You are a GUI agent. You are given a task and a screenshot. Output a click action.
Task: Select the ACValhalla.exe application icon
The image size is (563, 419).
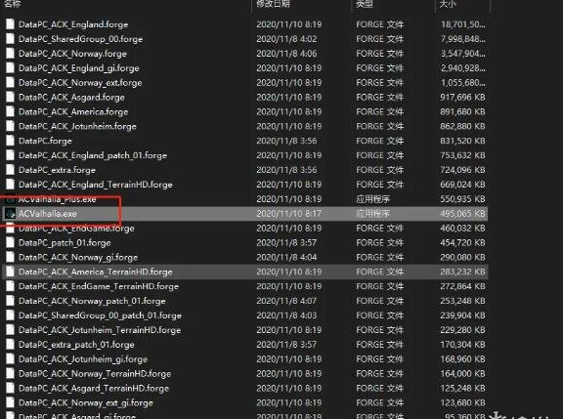[x=10, y=214]
